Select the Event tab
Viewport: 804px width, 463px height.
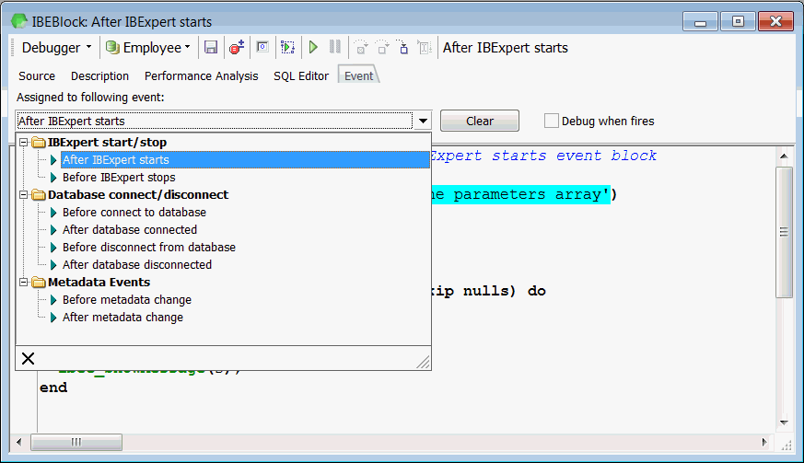click(358, 75)
